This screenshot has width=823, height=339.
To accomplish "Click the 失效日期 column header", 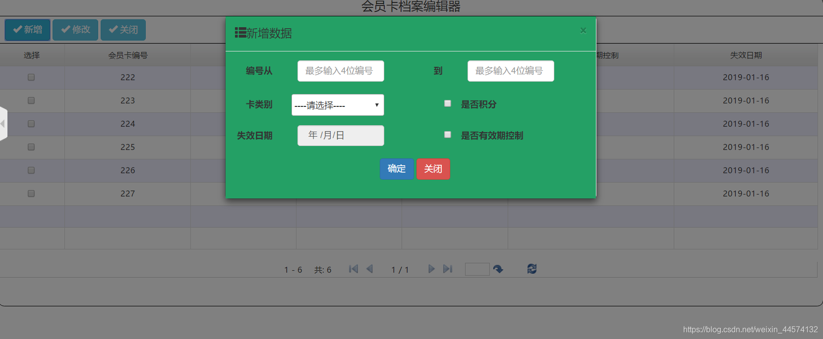I will pos(746,55).
